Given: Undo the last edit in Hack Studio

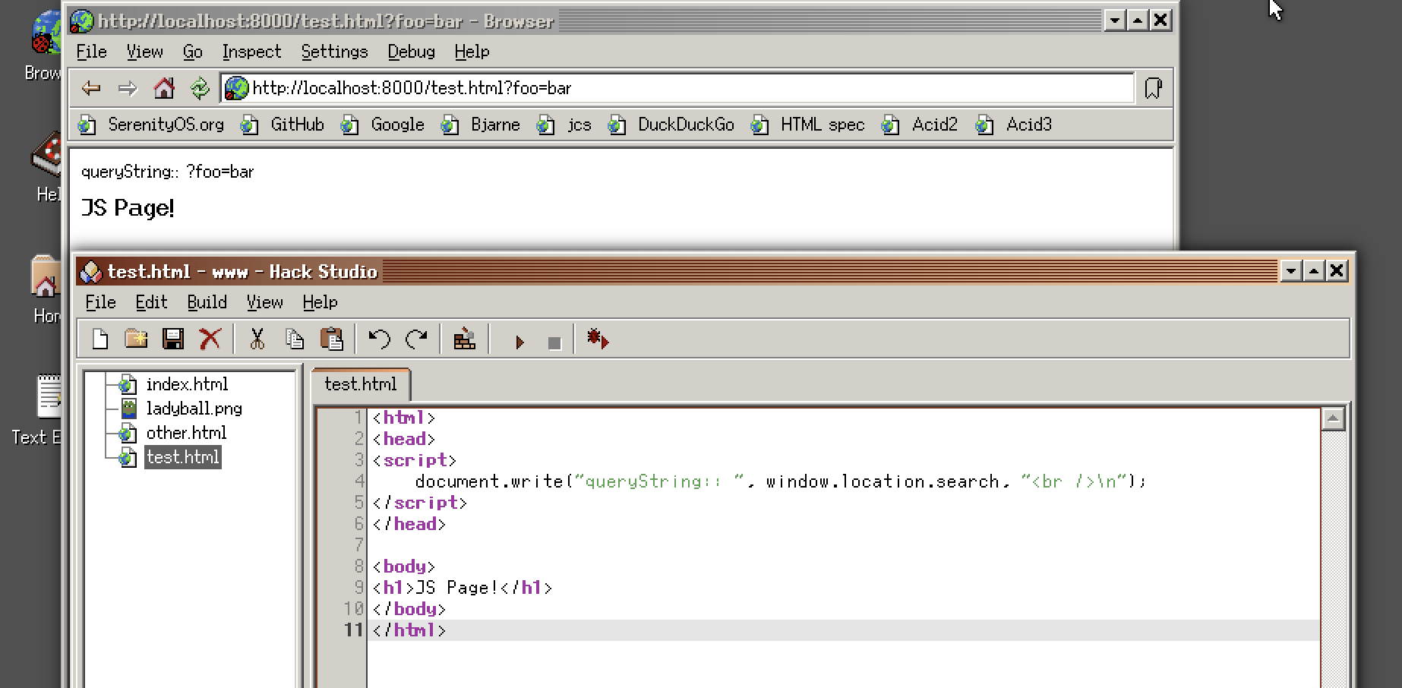Looking at the screenshot, I should (379, 339).
